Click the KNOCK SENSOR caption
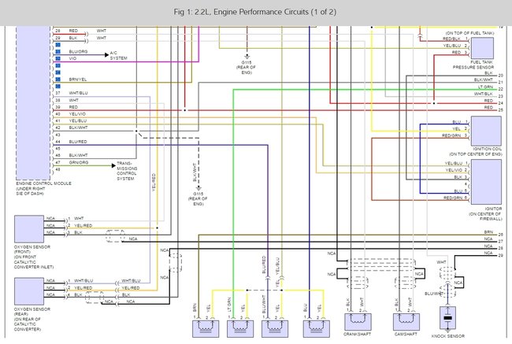This screenshot has width=512, height=344. point(448,336)
